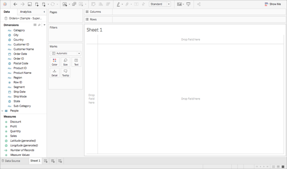The image size is (287, 169).
Task: Toggle the Show Me panel
Action: 273,4
